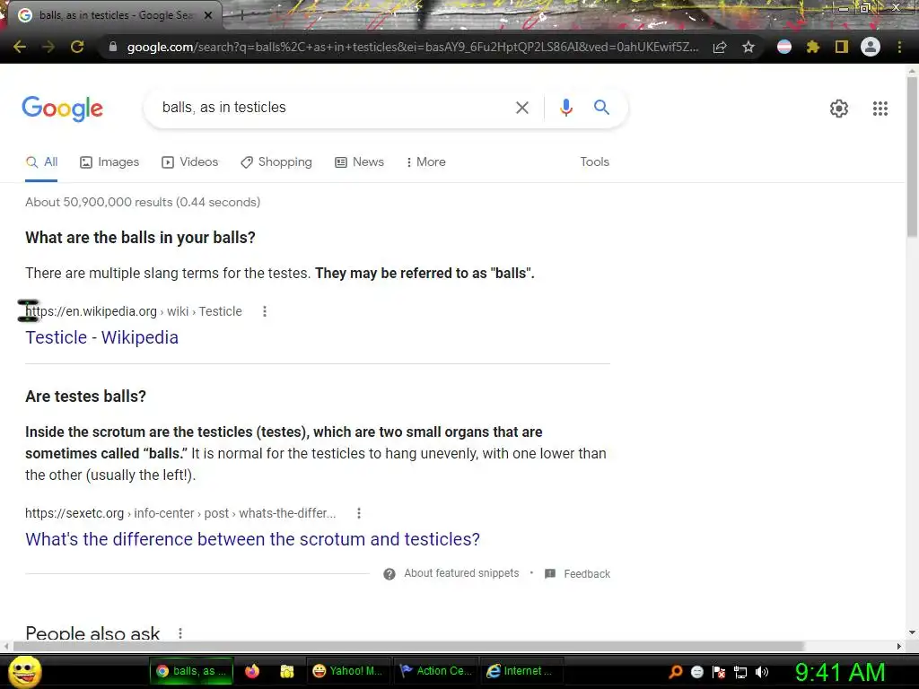Image resolution: width=919 pixels, height=689 pixels.
Task: Switch to the Yahoo! M... taskbar window
Action: coord(347,671)
